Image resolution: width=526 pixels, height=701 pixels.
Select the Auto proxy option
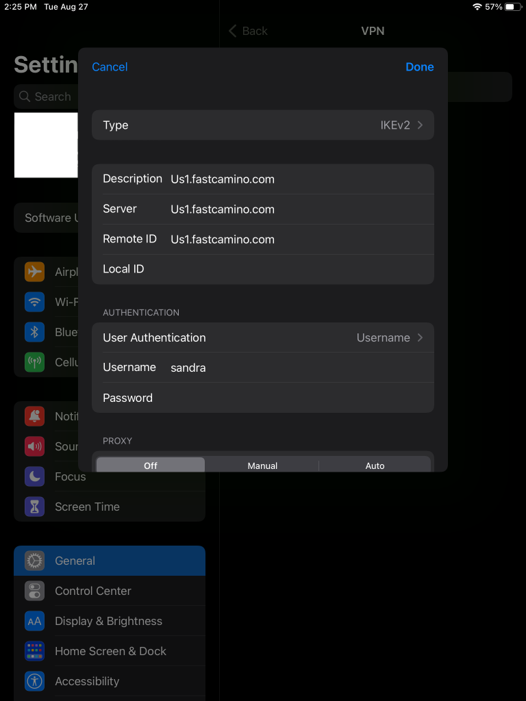click(x=375, y=466)
